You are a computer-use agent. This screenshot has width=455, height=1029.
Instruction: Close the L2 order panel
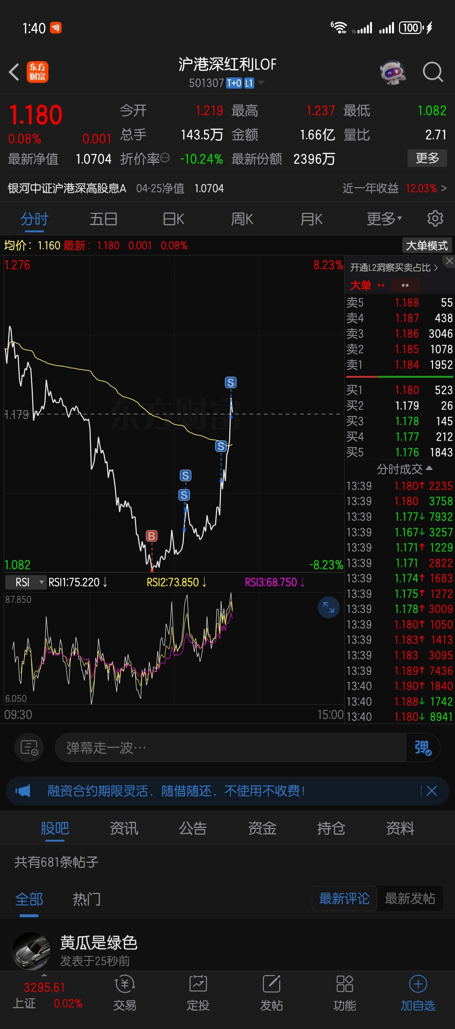click(450, 261)
